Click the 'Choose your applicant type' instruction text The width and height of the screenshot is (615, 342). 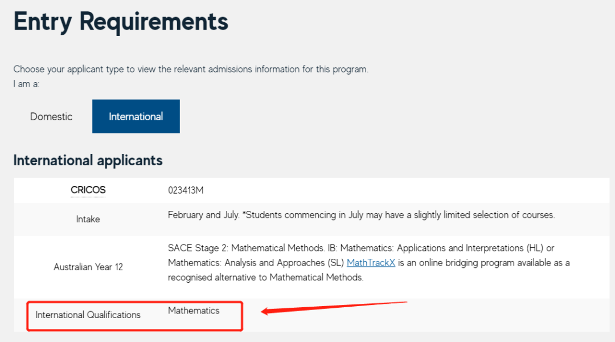pyautogui.click(x=191, y=69)
